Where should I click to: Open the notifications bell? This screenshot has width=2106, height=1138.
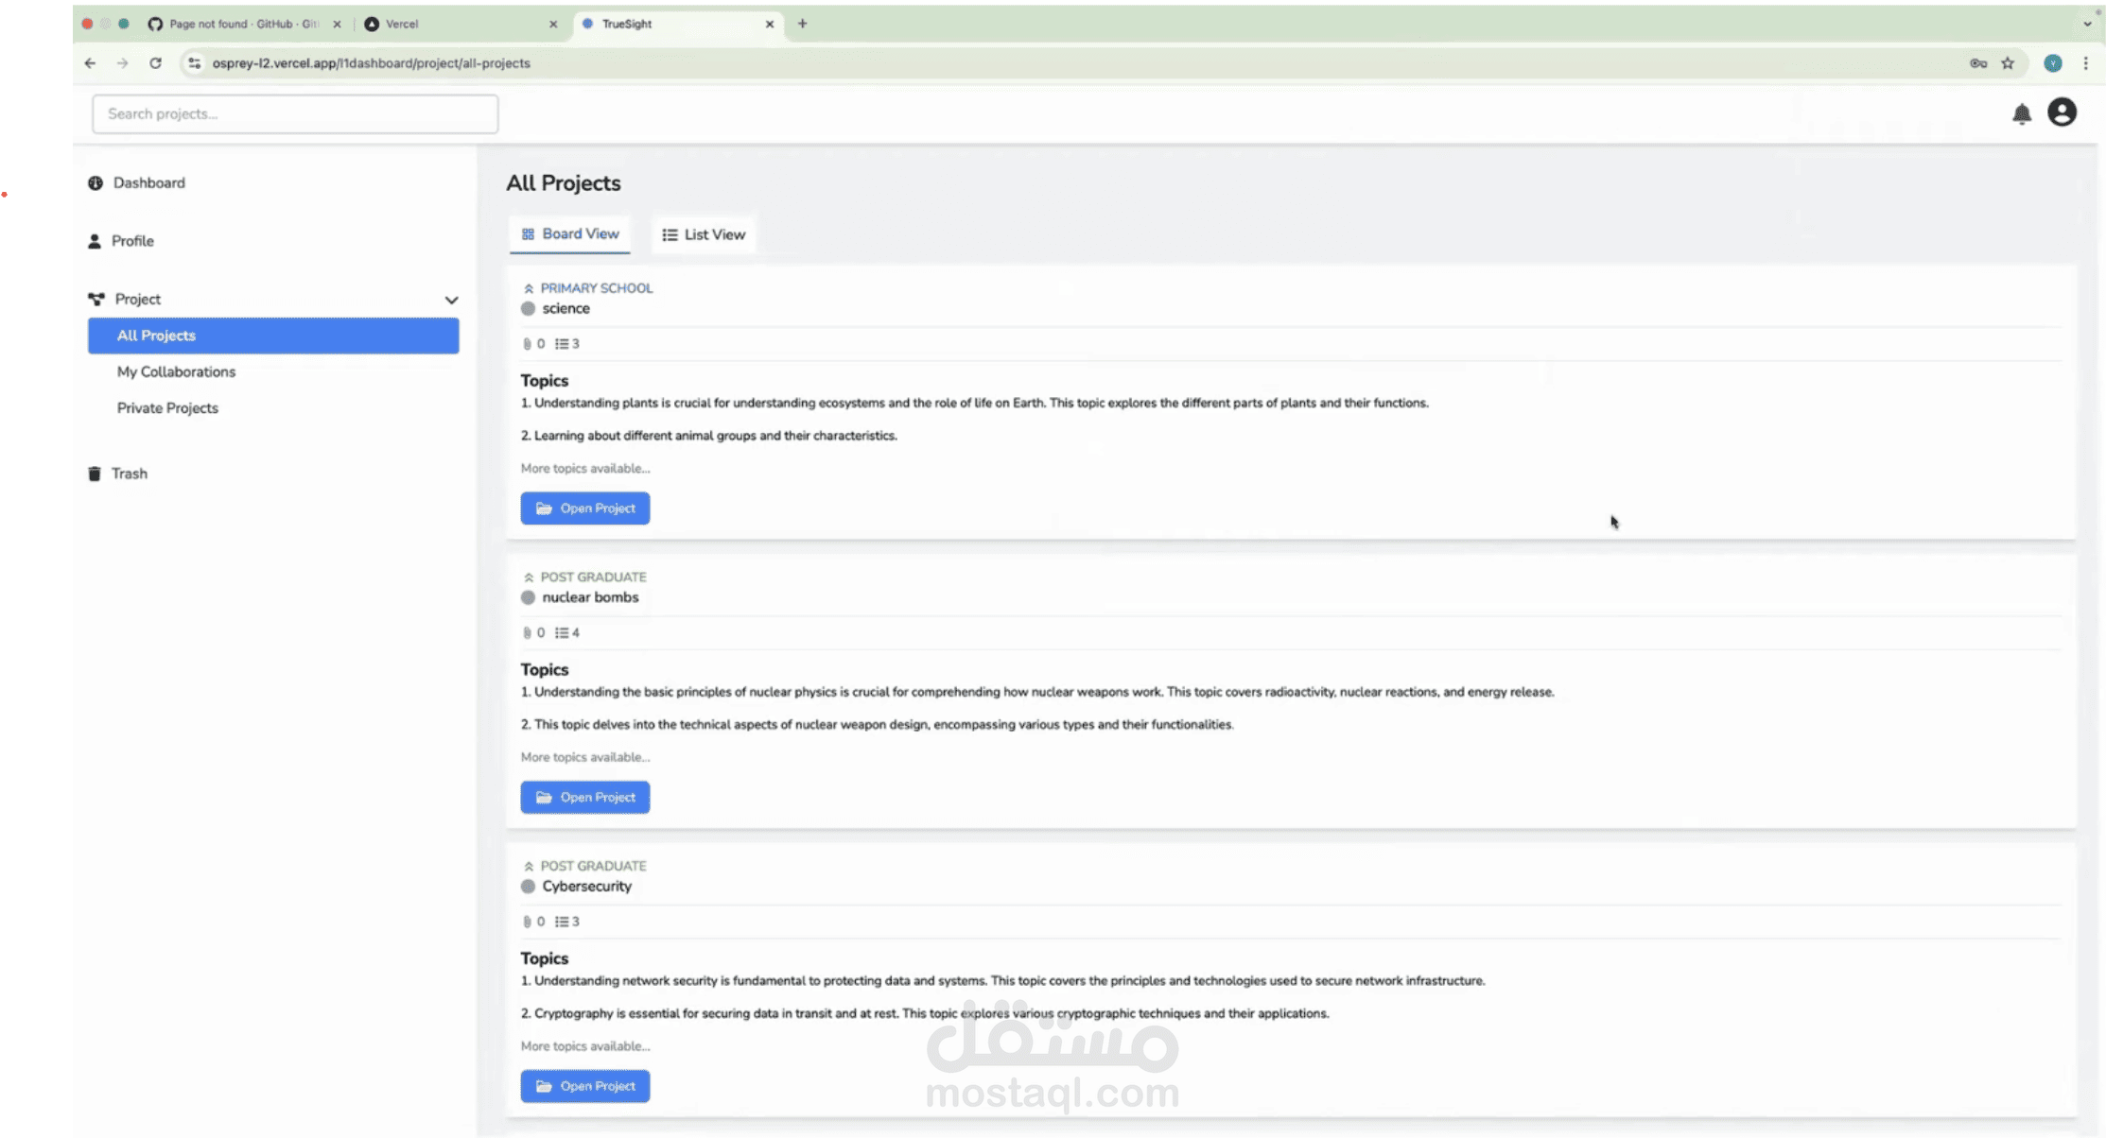(2022, 113)
